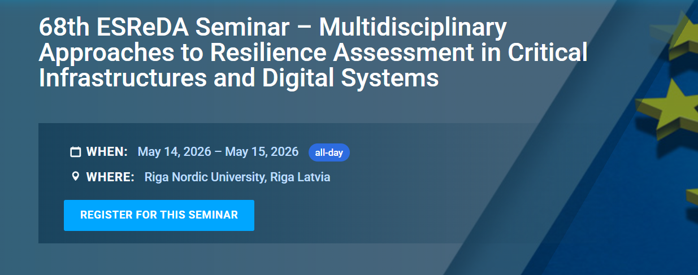698x275 pixels.
Task: Open the Riga Nordic University venue text
Action: point(205,177)
